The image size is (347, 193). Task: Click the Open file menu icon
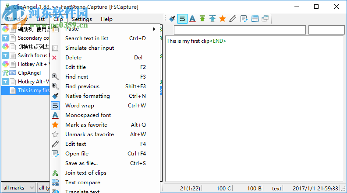(55, 154)
